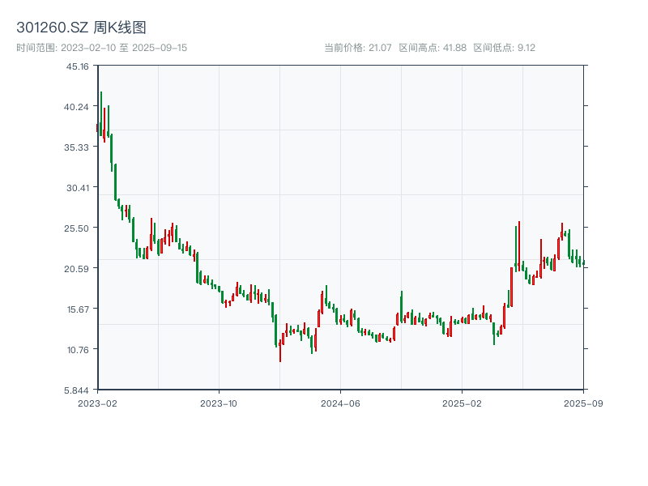This screenshot has height=486, width=648.
Task: Click y-axis label 45.16
Action: click(x=77, y=66)
